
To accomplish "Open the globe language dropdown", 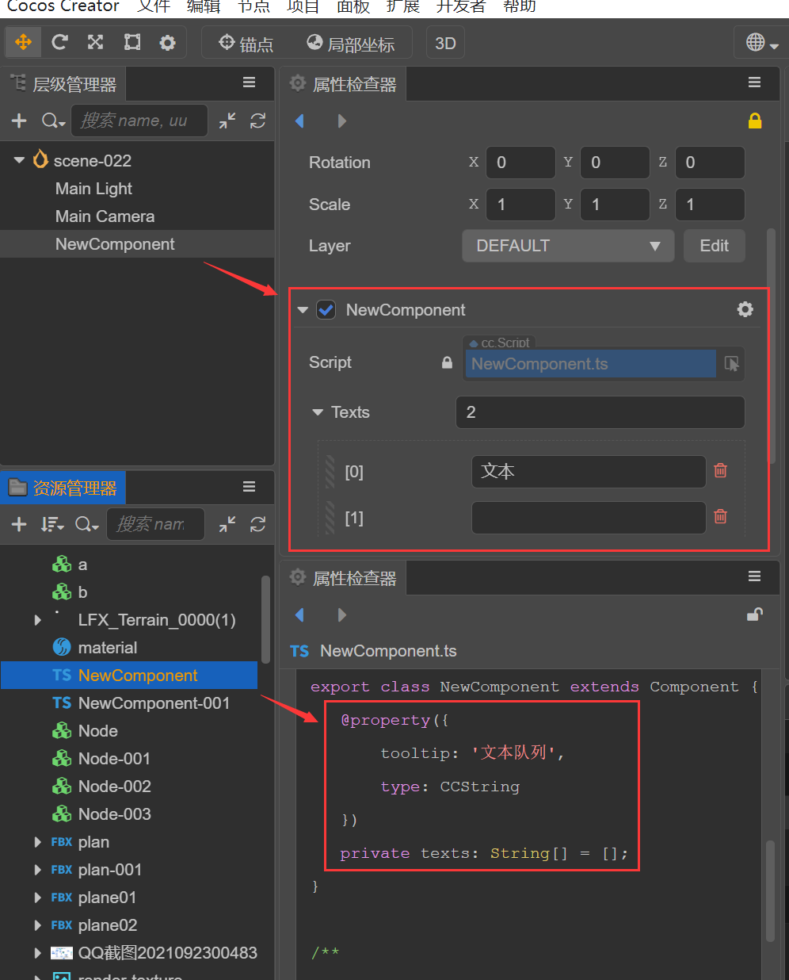I will 762,43.
